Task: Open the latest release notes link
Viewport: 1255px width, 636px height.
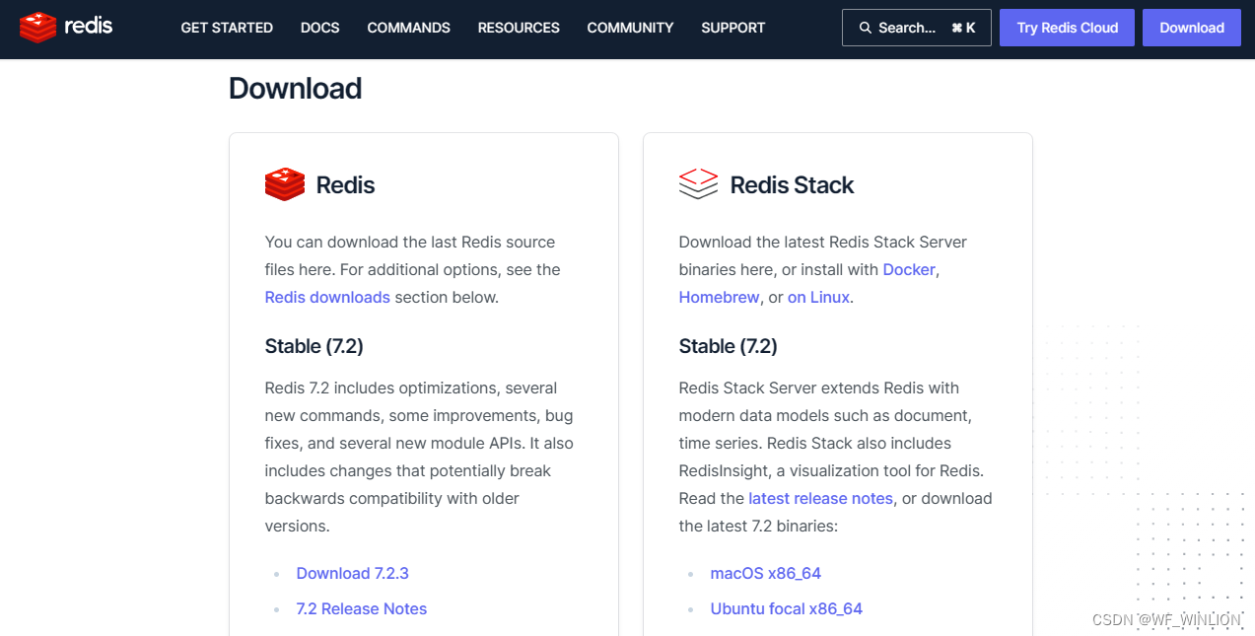Action: (820, 498)
